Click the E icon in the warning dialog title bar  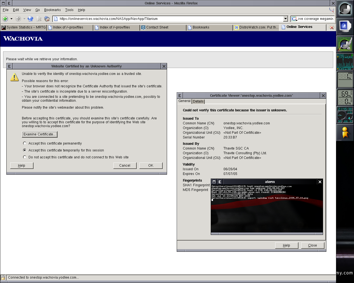(x=9, y=66)
